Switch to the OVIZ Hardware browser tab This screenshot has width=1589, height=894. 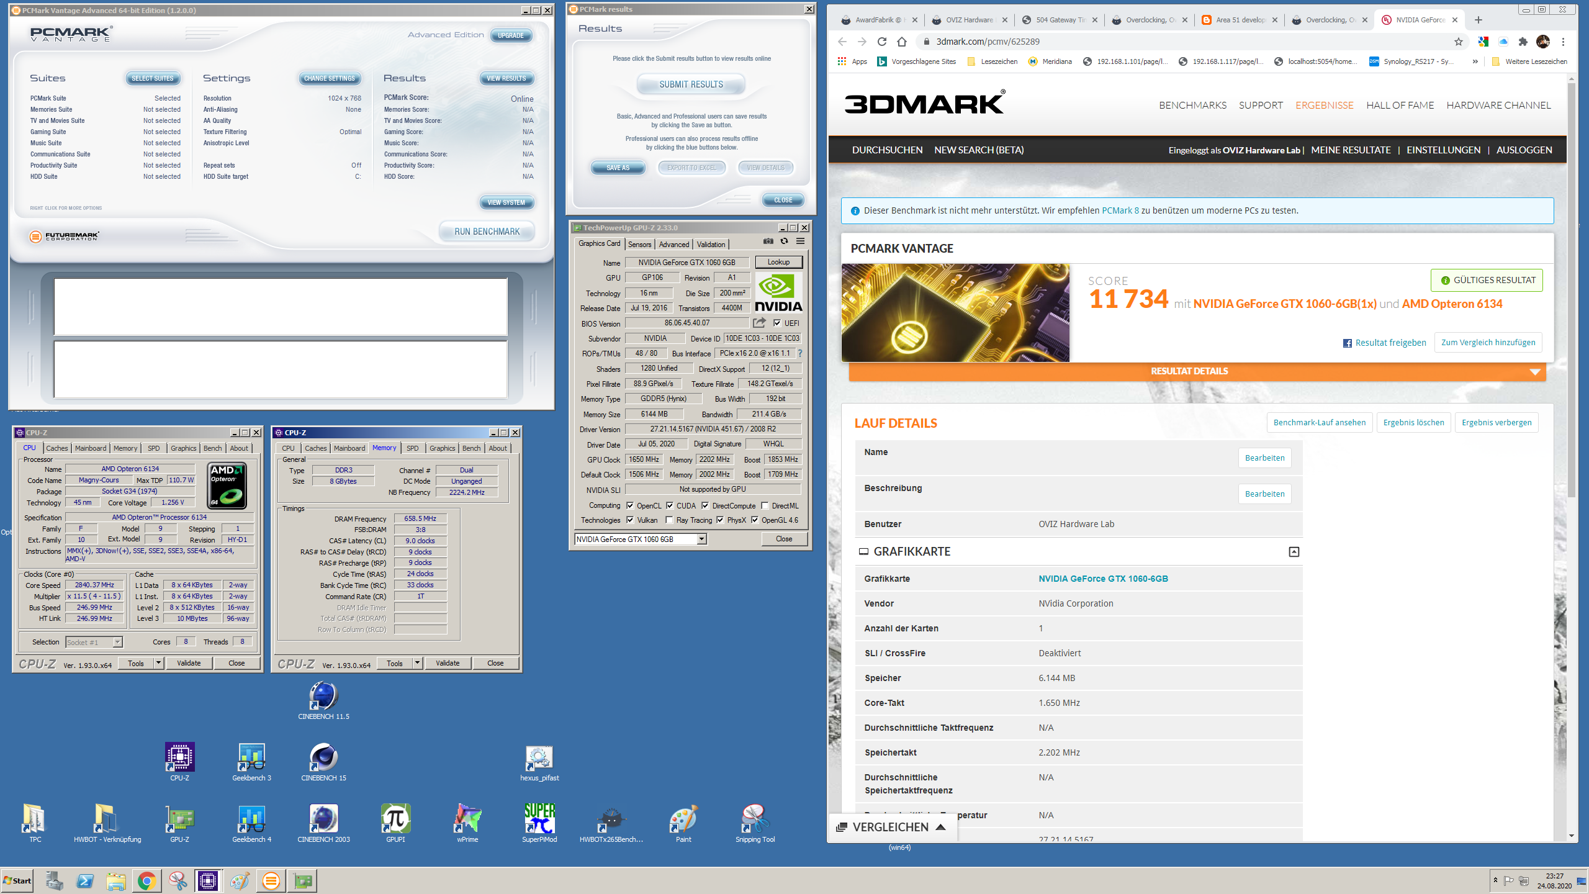pos(969,20)
